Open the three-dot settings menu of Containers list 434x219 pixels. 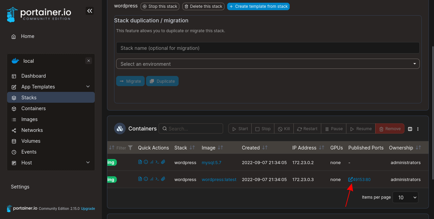pyautogui.click(x=418, y=129)
